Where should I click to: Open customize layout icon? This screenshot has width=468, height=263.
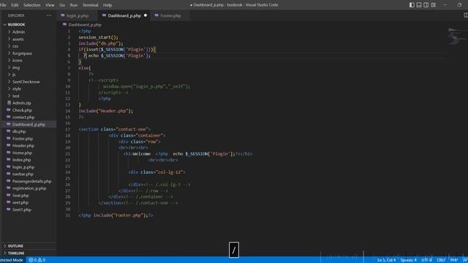pyautogui.click(x=434, y=5)
